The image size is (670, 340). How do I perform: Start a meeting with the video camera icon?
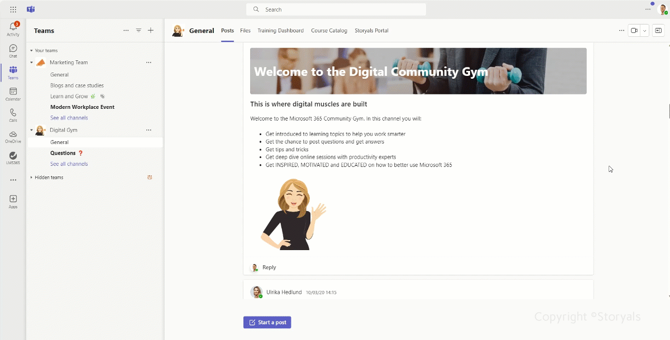click(634, 31)
